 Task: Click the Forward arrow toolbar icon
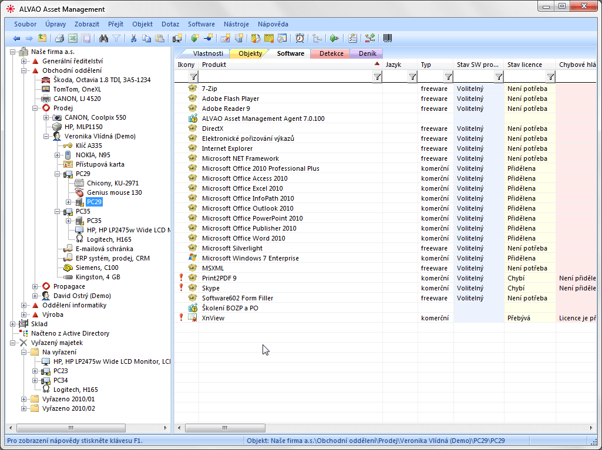(29, 38)
